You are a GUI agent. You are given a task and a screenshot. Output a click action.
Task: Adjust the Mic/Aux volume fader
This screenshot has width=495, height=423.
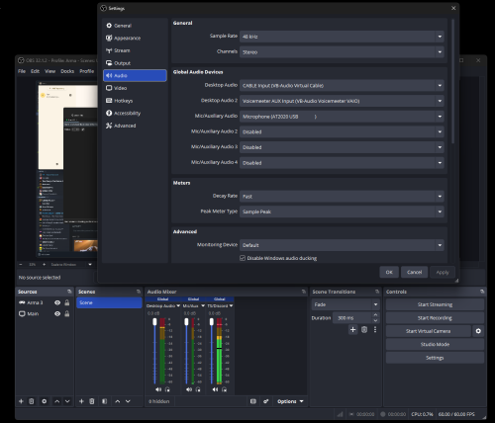click(186, 322)
